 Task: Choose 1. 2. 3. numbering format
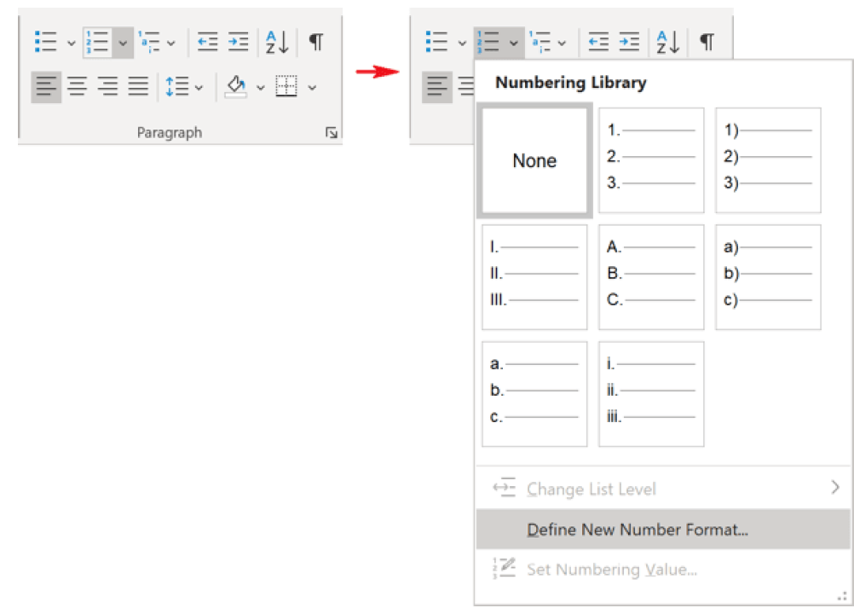651,160
